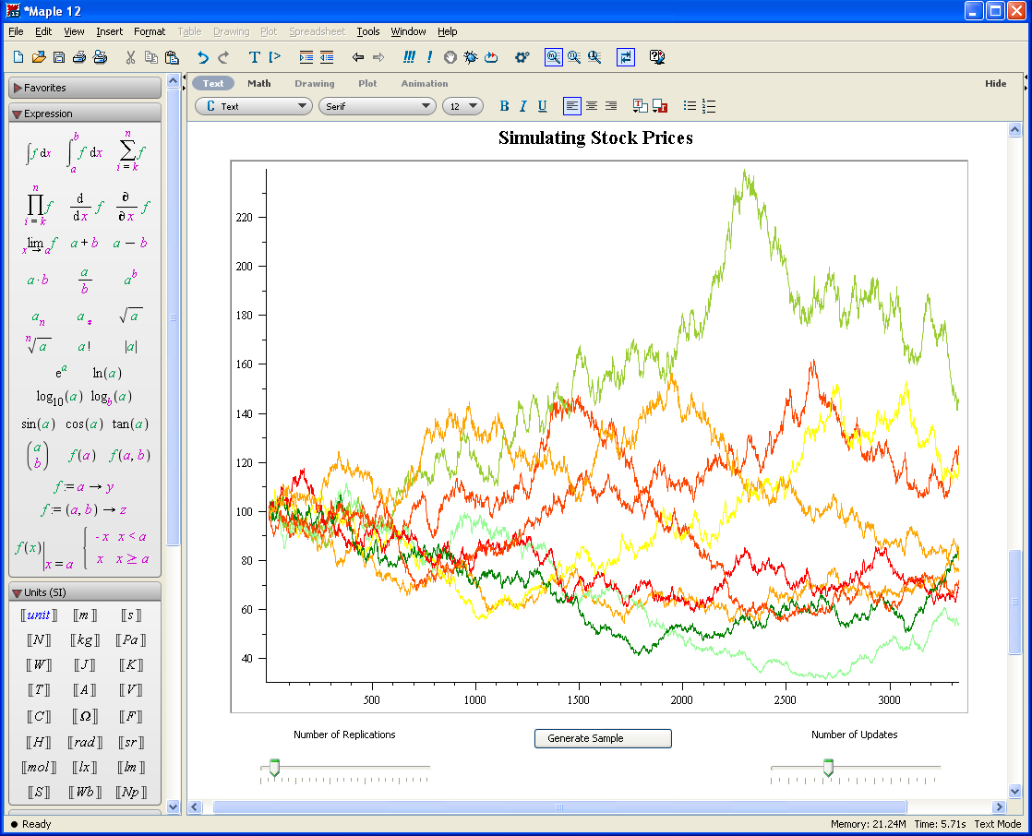This screenshot has height=836, width=1032.
Task: Switch to the Math tab
Action: click(x=259, y=83)
